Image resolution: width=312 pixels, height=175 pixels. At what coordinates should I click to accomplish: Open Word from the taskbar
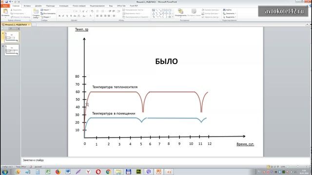(68, 172)
